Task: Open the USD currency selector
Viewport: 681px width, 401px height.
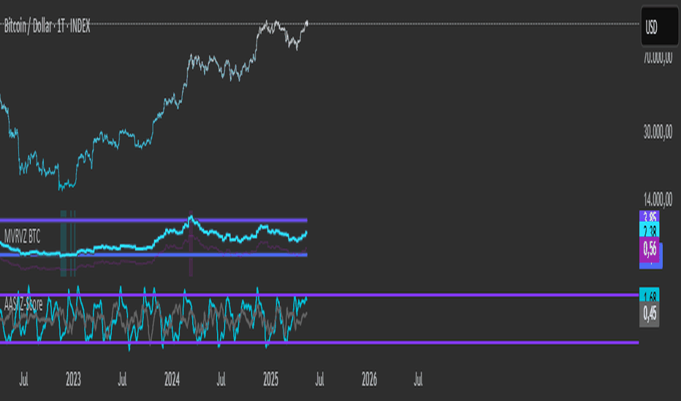Action: [659, 27]
